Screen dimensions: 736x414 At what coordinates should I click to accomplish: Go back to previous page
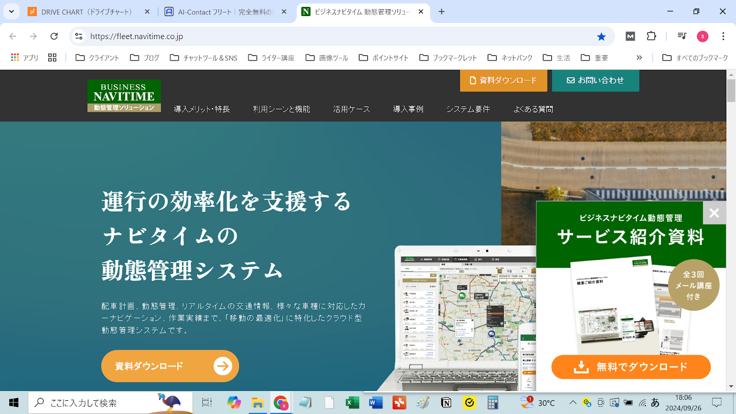tap(13, 36)
